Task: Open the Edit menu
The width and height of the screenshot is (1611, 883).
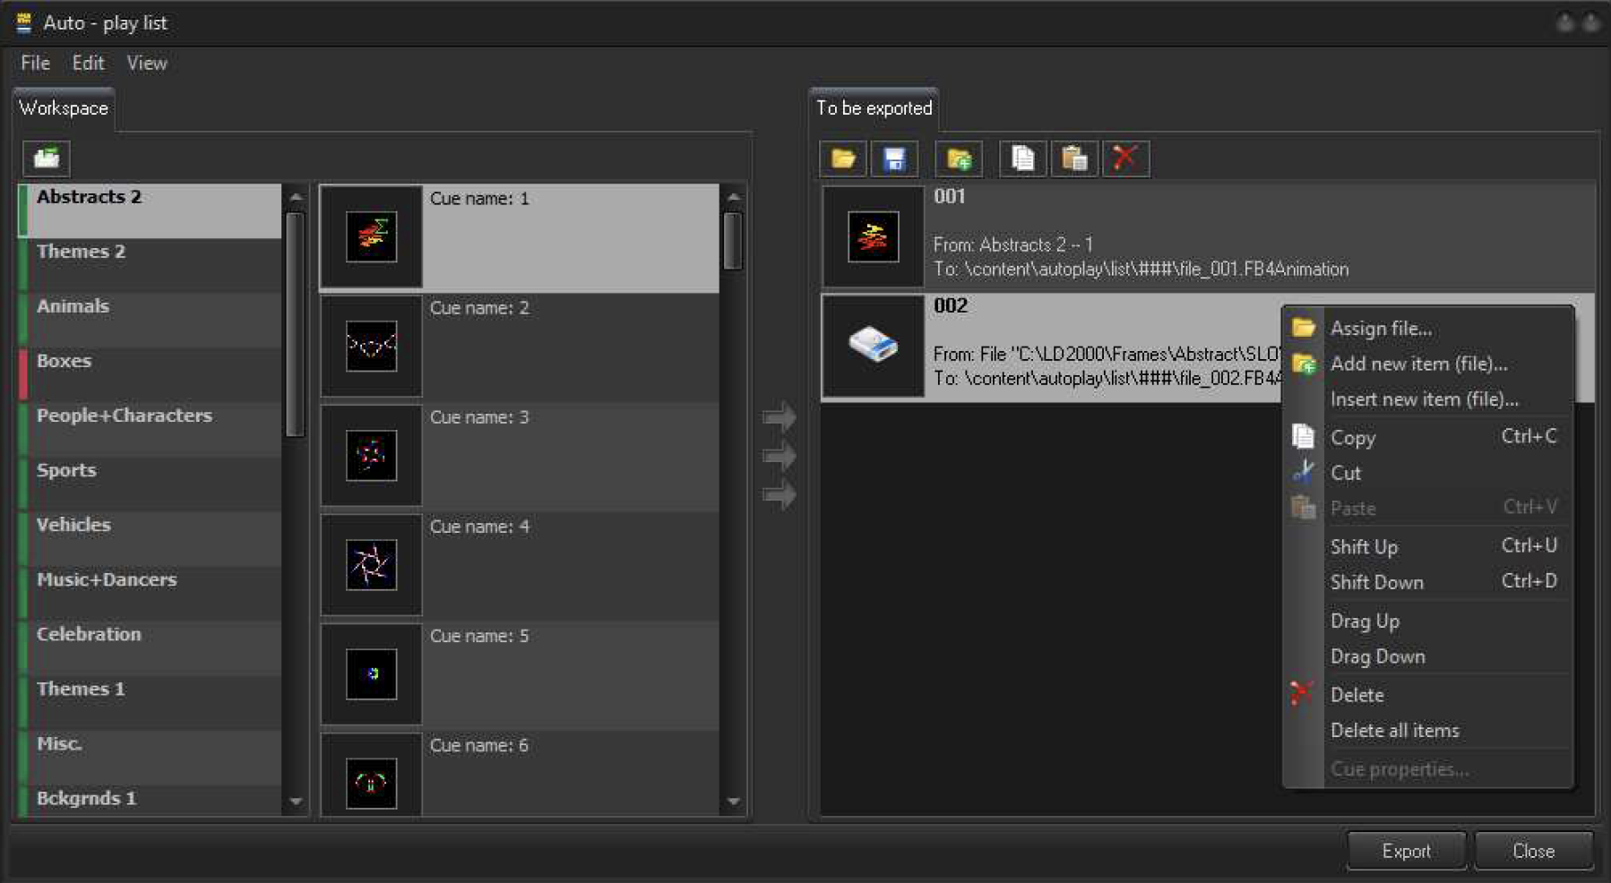Action: pyautogui.click(x=88, y=63)
